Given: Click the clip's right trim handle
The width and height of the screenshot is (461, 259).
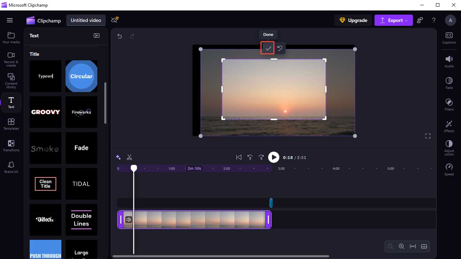Looking at the screenshot, I should pos(268,220).
